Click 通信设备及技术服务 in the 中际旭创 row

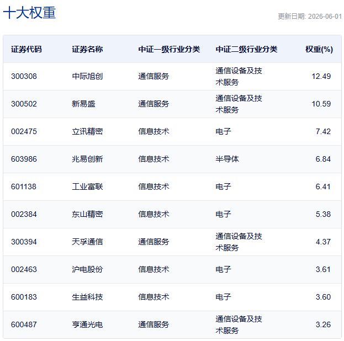click(239, 76)
